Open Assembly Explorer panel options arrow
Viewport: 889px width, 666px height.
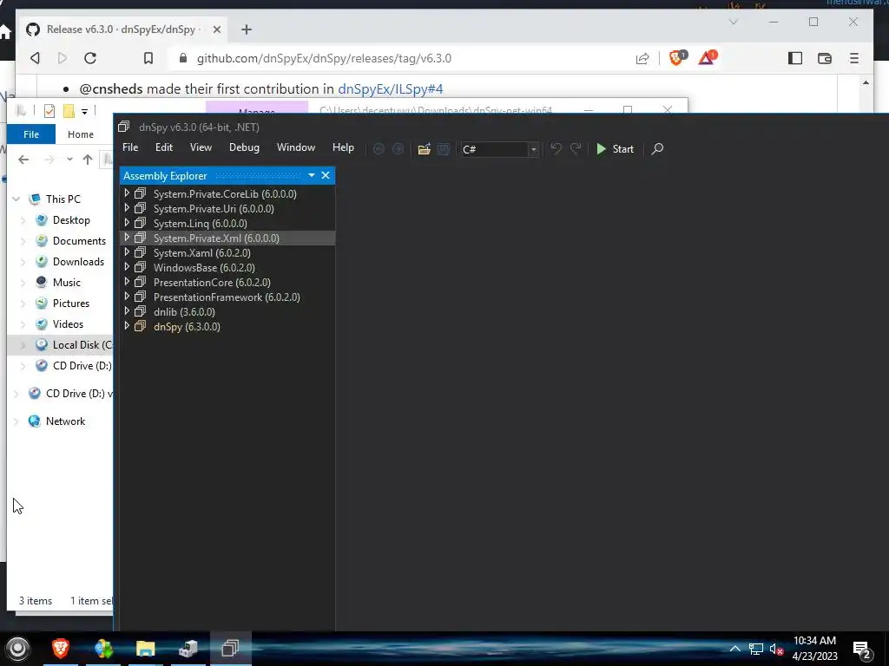[x=312, y=175]
